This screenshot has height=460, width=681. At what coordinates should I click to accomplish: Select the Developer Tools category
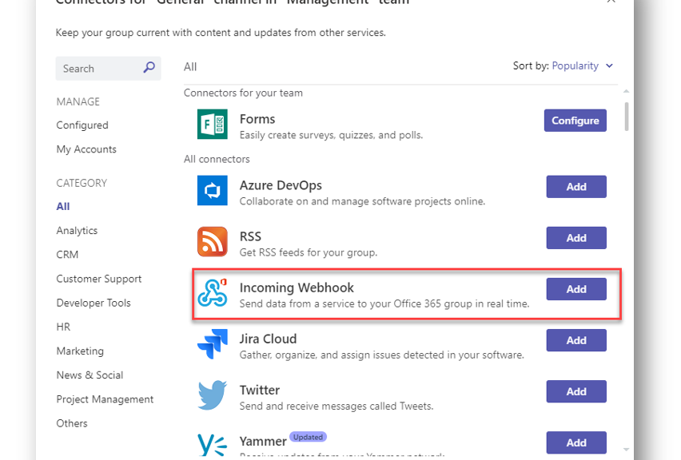coord(94,303)
